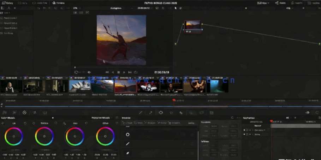Click the Delete window button

pos(191,123)
